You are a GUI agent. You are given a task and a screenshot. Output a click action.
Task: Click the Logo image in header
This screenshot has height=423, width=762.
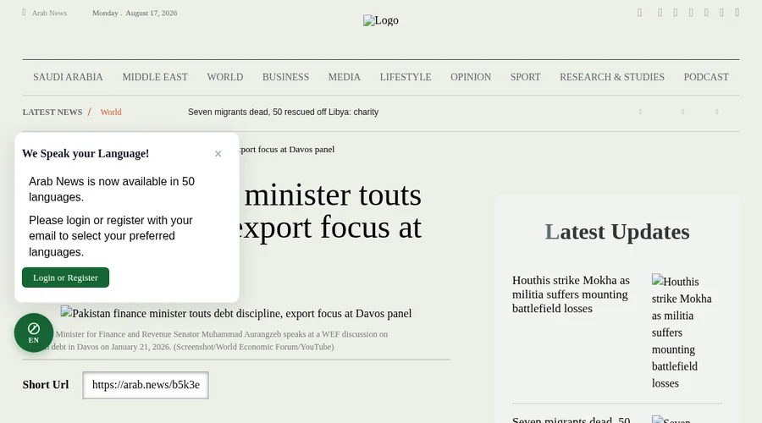[x=380, y=20]
